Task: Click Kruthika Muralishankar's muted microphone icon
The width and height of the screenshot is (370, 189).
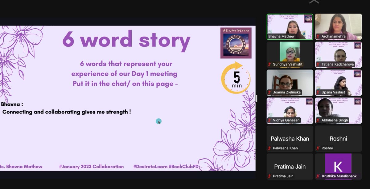Action: [318, 176]
